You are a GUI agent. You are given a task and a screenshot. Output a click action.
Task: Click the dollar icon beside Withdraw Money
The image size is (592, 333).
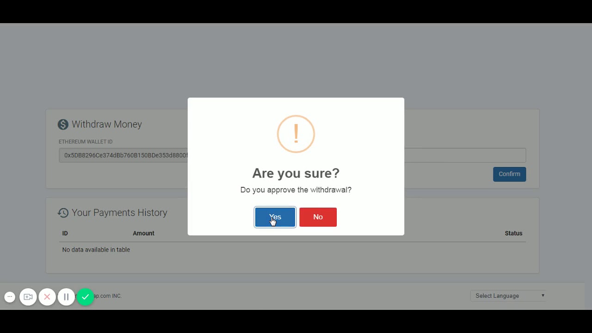point(63,124)
